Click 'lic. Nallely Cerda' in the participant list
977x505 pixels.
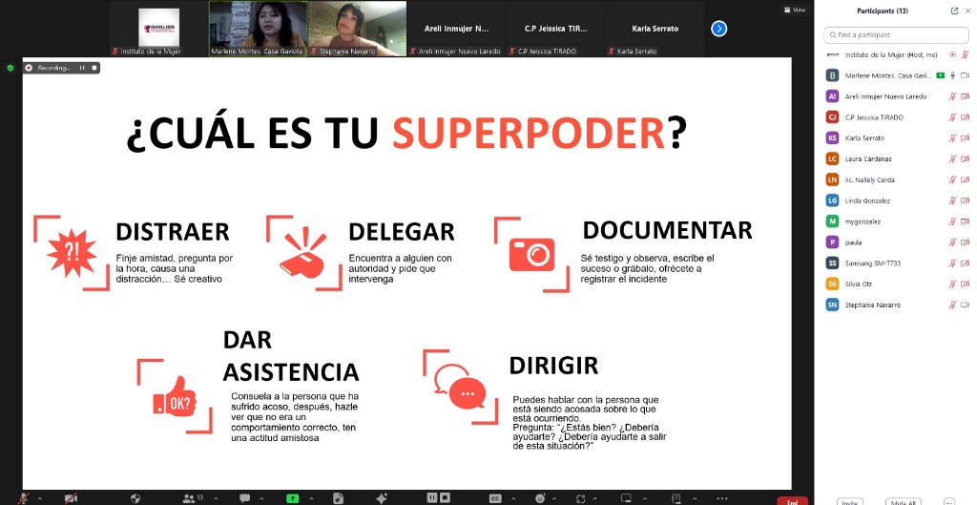(x=869, y=179)
